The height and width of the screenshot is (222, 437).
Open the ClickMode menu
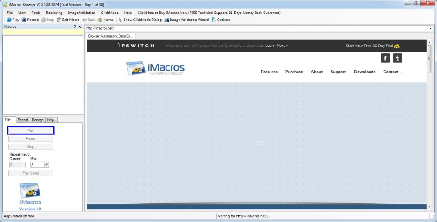110,13
